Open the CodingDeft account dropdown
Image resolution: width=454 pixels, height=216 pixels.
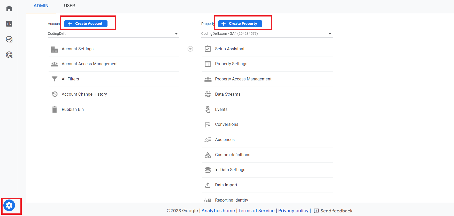(x=113, y=34)
